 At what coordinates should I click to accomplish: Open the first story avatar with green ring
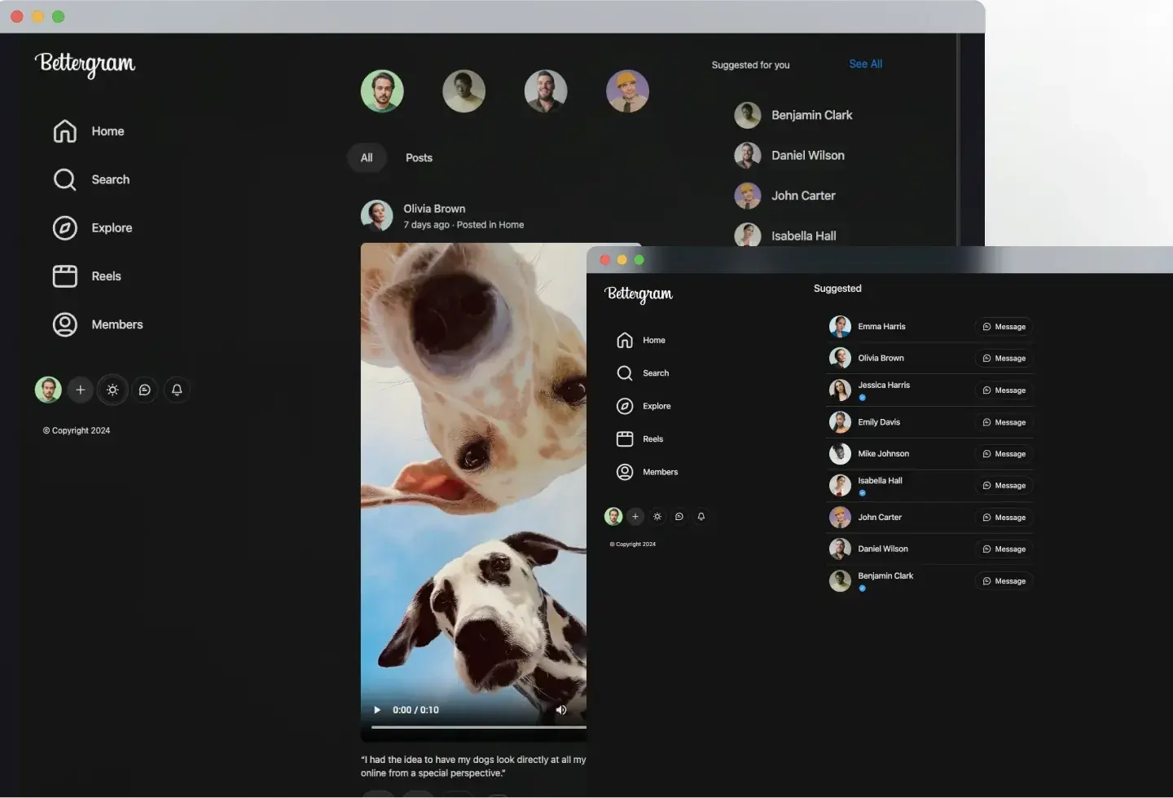(x=382, y=90)
